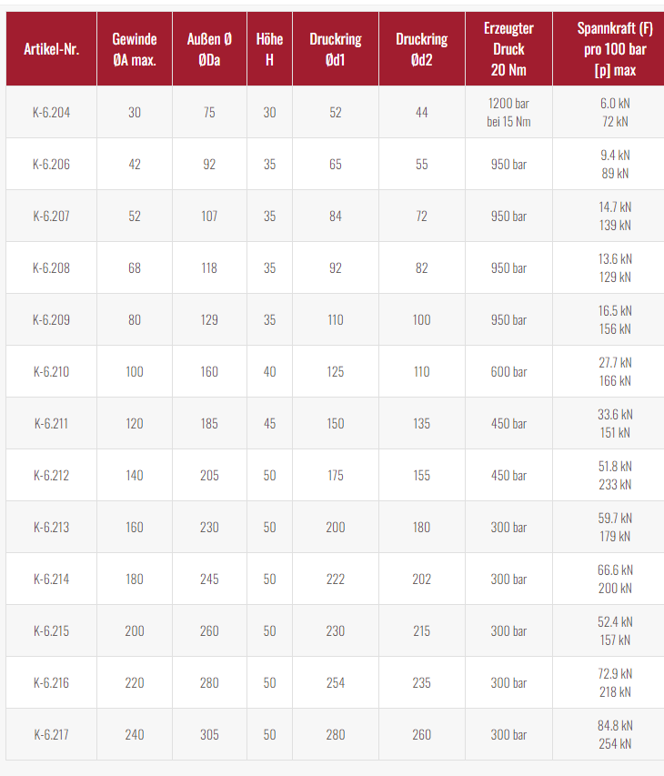Click the K-6.212 article cell
Viewport: 664px width, 776px height.
tap(52, 476)
